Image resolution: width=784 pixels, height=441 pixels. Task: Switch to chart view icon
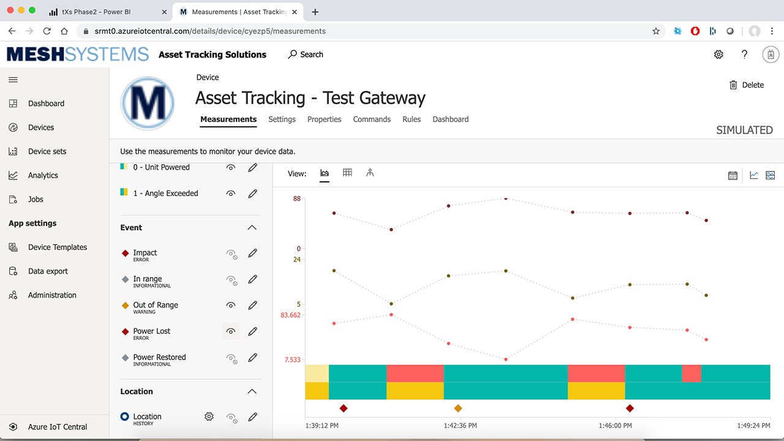tap(325, 174)
